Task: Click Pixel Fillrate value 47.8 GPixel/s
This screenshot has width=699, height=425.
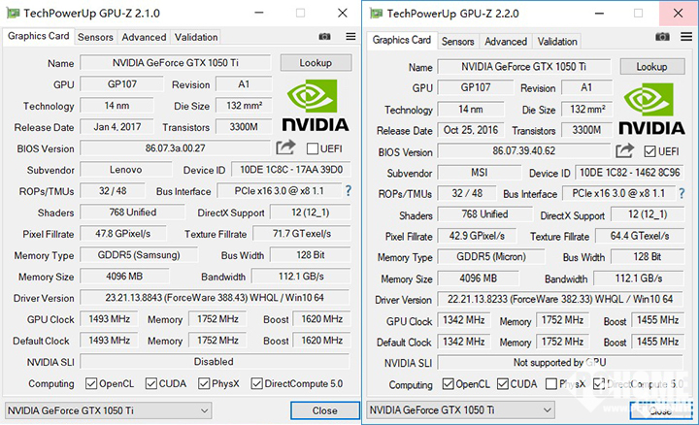Action: click(x=123, y=234)
